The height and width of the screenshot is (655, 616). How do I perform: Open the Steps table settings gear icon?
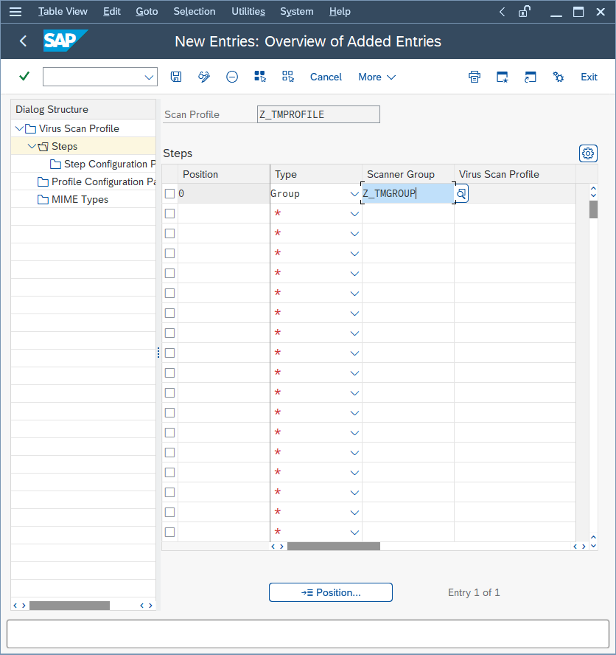(587, 153)
